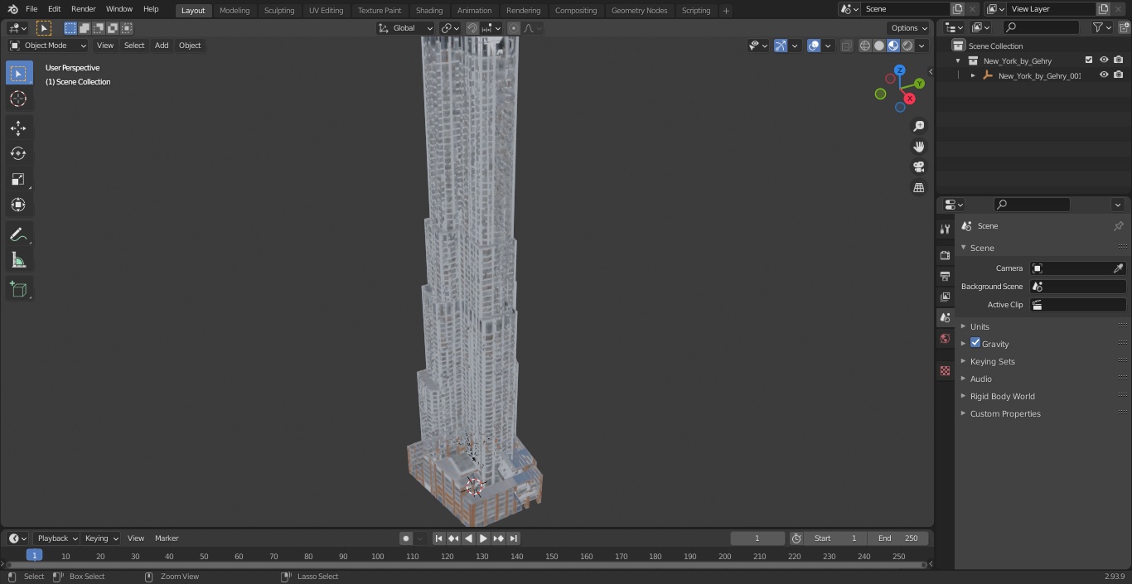
Task: Toggle auto keying record button
Action: pos(406,538)
